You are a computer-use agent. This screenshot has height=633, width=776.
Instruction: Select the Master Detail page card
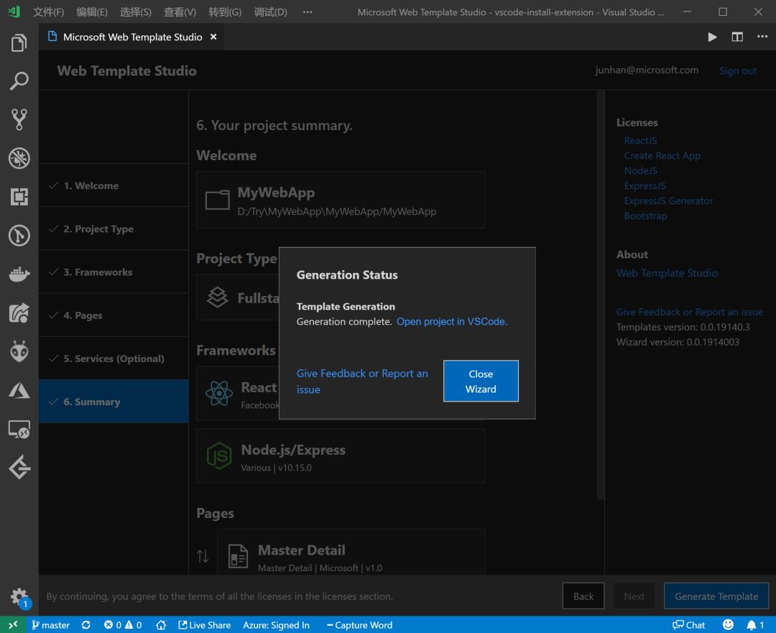pyautogui.click(x=351, y=553)
